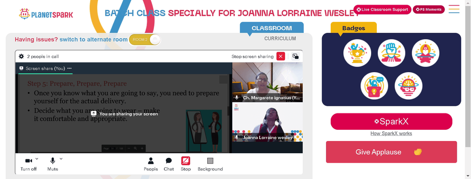The width and height of the screenshot is (471, 179).
Task: Toggle picture-in-picture layout icon
Action: 296,56
